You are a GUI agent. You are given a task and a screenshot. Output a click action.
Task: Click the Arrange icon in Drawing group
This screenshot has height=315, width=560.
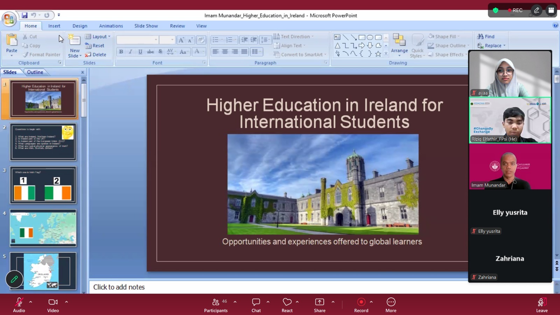399,40
